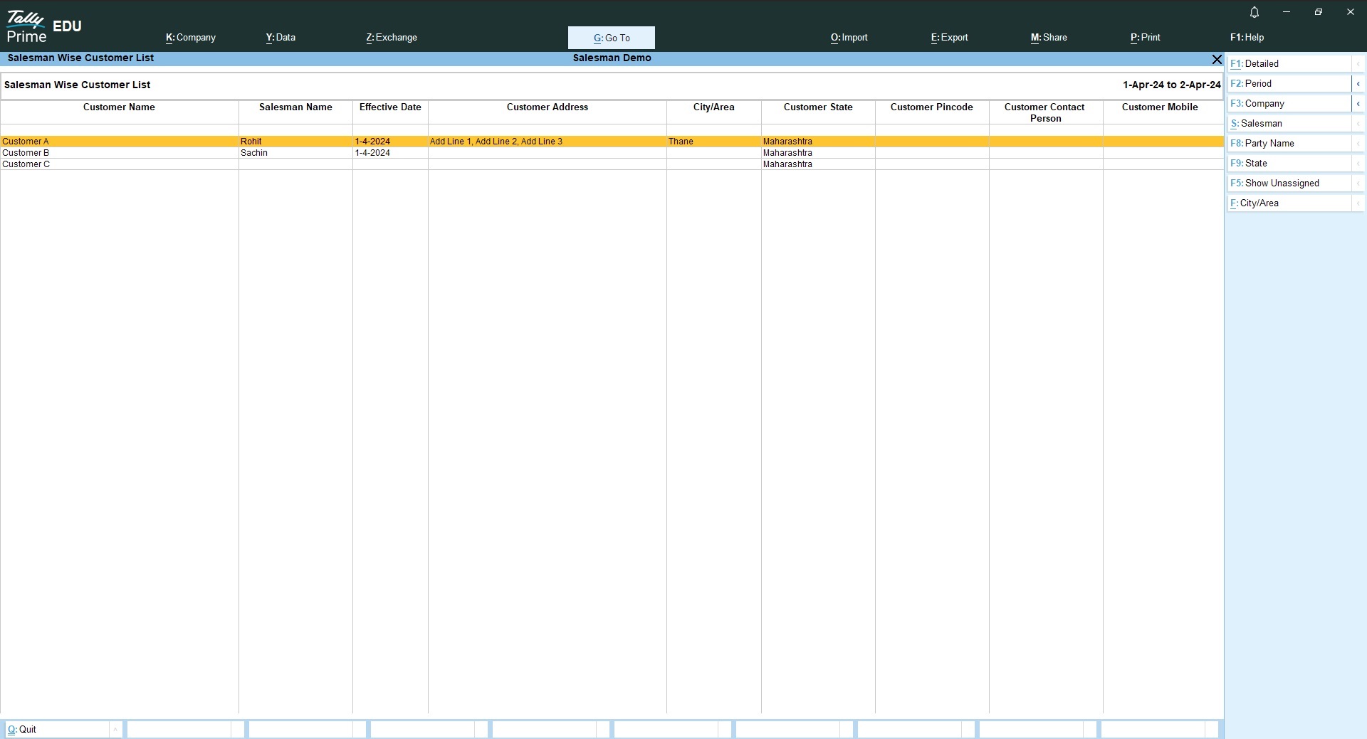The height and width of the screenshot is (739, 1367).
Task: Restore down the Tally window
Action: pos(1318,12)
